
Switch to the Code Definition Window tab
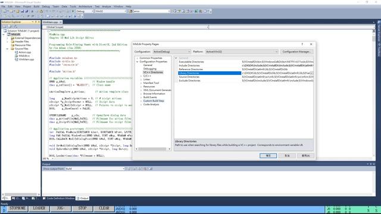pyautogui.click(x=58, y=198)
